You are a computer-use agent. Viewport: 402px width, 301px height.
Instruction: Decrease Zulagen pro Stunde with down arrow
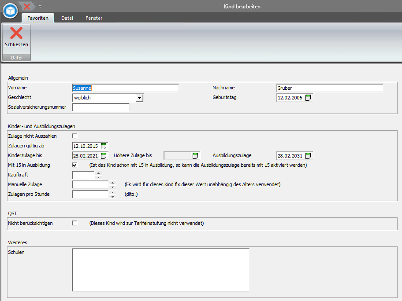click(x=112, y=197)
